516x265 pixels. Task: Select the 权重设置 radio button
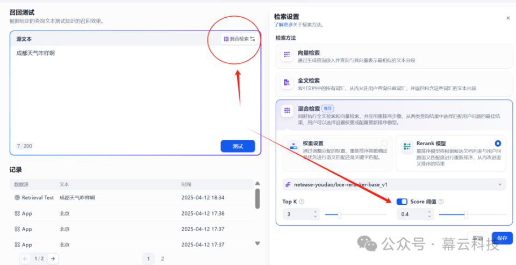tap(384, 143)
